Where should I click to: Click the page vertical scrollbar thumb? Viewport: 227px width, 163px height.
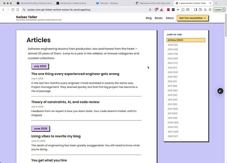pyautogui.click(x=226, y=25)
